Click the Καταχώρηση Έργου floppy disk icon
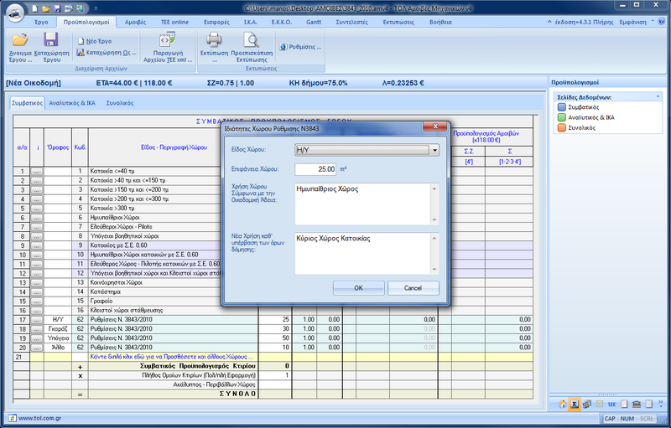This screenshot has width=671, height=428. coord(50,41)
